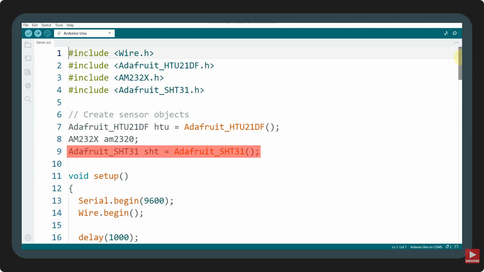
Task: Click the notifications count in status bar
Action: (448, 247)
